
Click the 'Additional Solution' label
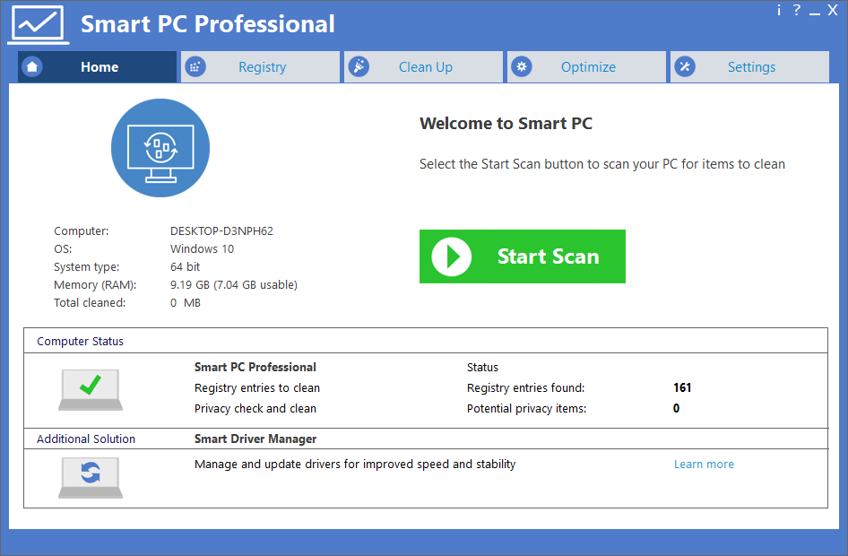tap(86, 439)
